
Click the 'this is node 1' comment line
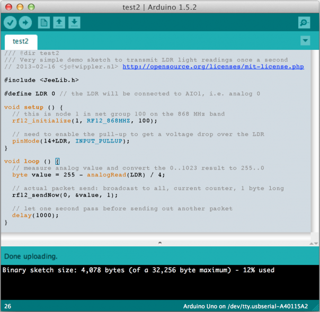click(x=118, y=114)
